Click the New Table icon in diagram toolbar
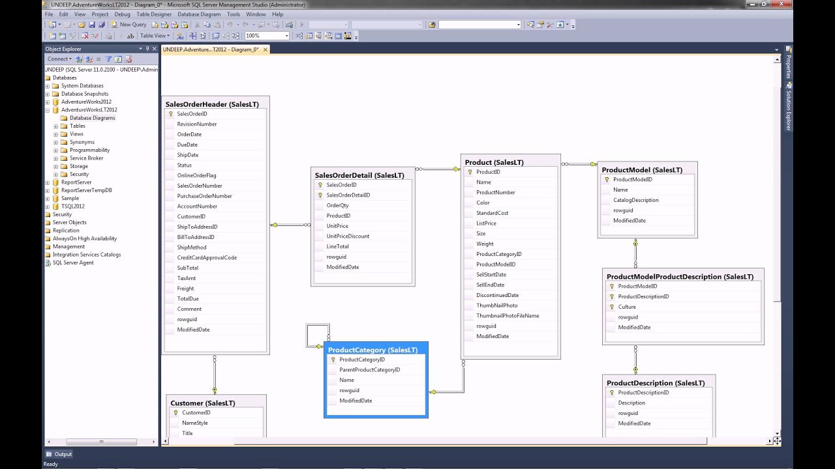The image size is (835, 469). click(x=52, y=36)
